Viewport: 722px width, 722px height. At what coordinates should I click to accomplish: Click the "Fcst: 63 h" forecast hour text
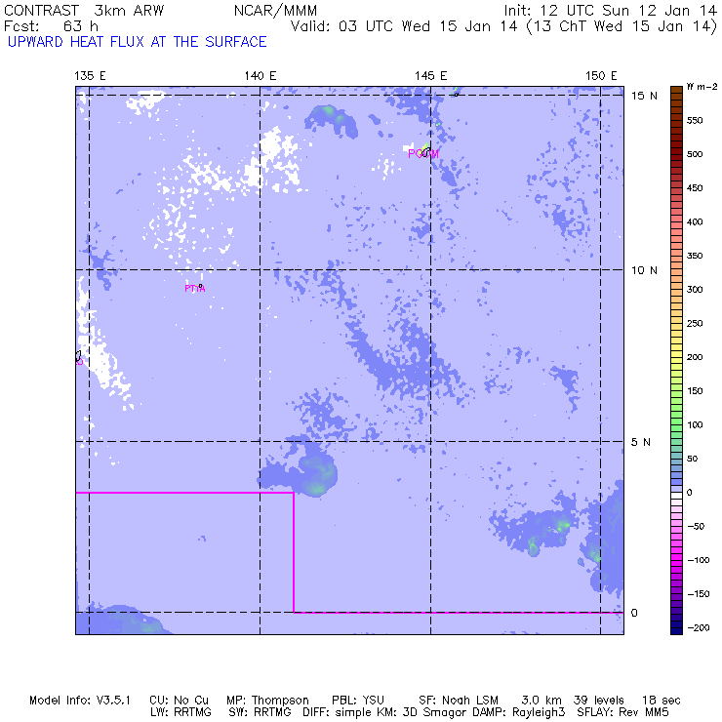point(51,26)
